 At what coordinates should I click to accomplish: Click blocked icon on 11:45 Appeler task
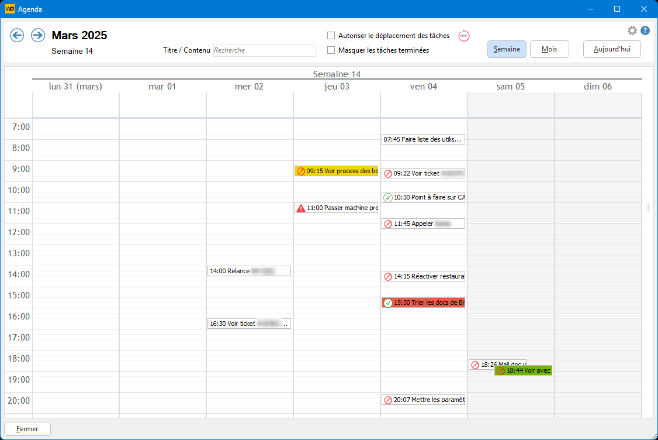point(387,224)
